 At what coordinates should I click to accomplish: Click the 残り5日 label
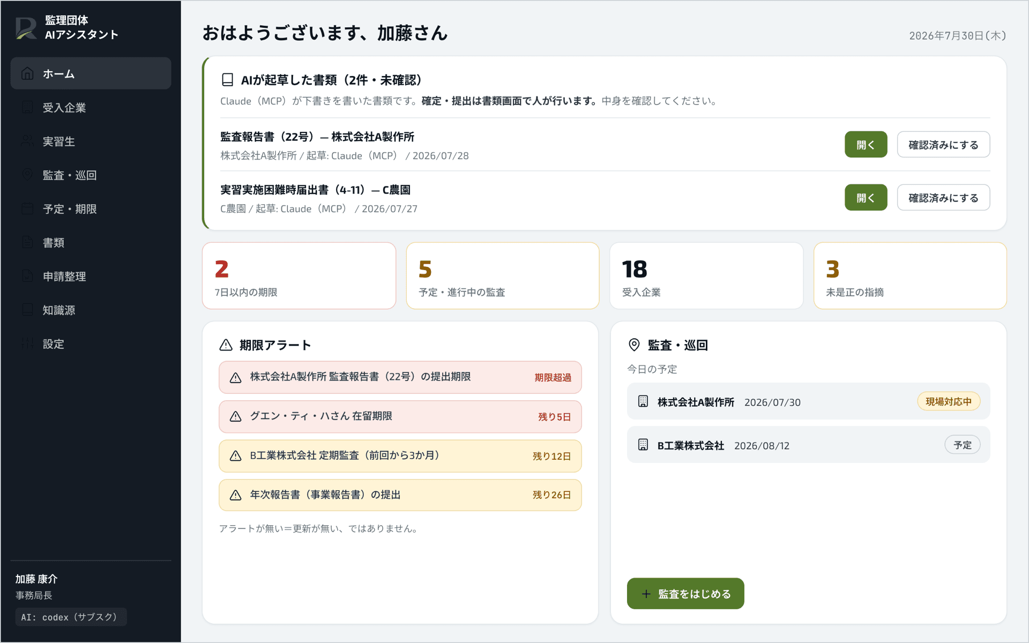[555, 417]
